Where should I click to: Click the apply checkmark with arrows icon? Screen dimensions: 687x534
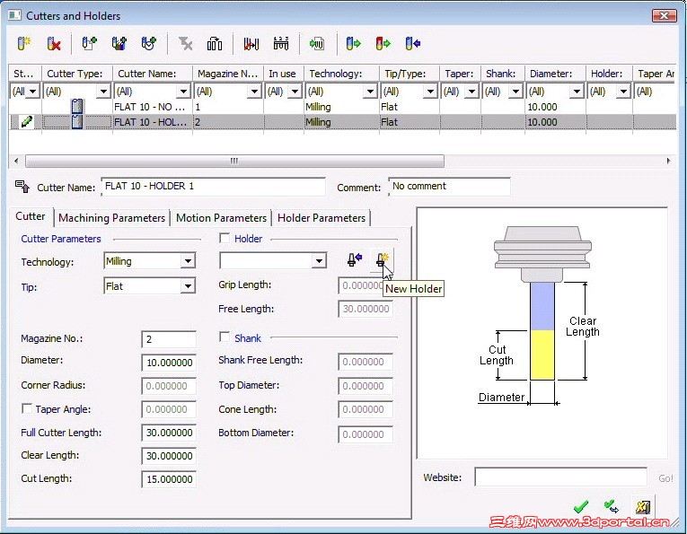(611, 507)
